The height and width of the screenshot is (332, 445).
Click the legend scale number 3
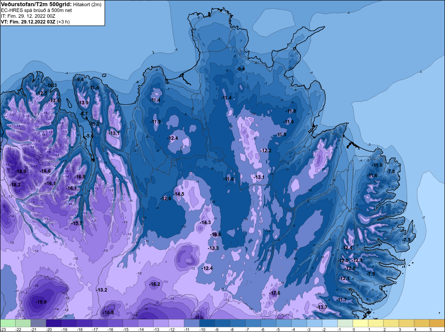(x=400, y=329)
